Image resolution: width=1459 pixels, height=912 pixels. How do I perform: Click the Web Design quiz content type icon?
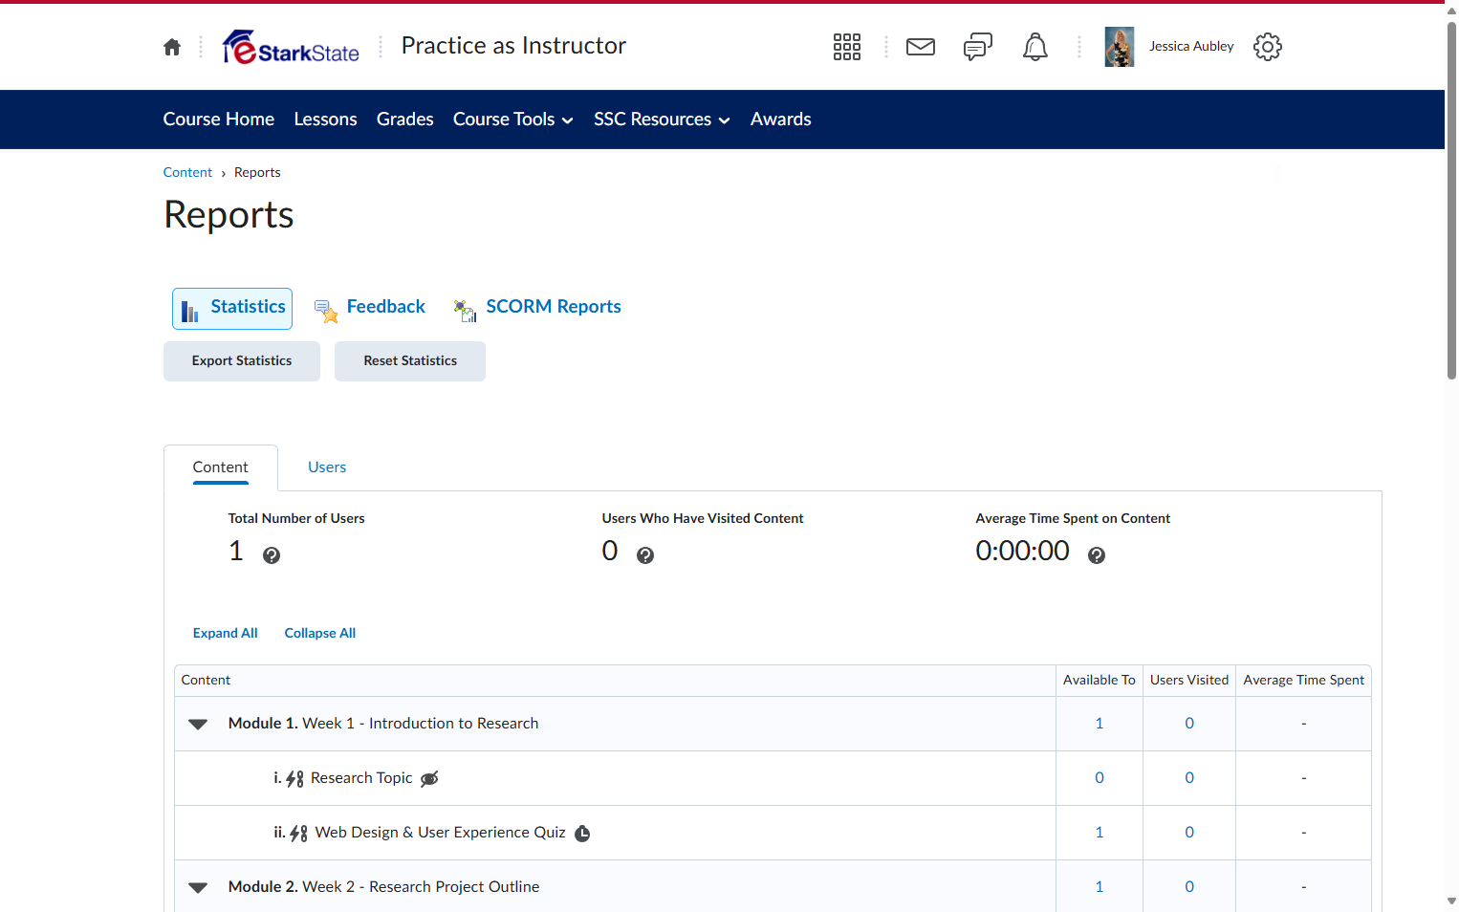click(299, 834)
